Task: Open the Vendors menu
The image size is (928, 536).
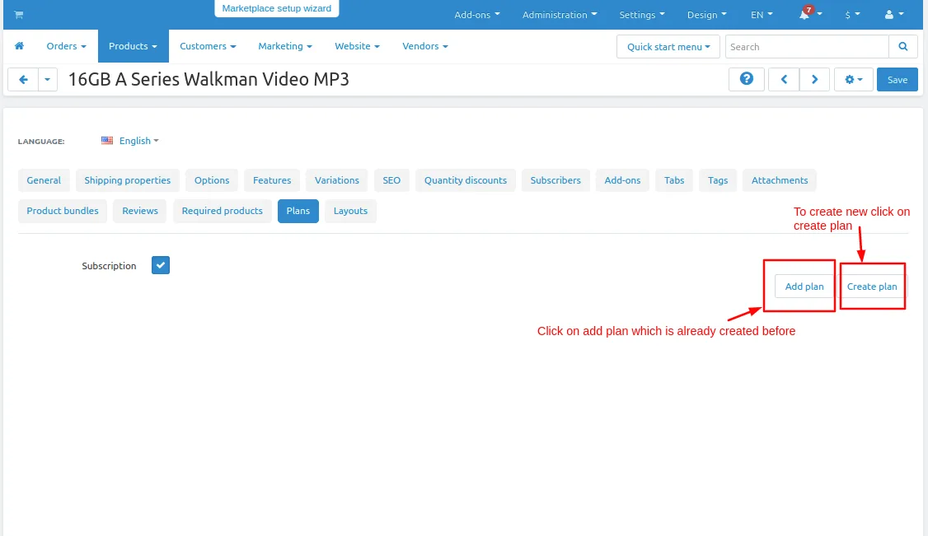Action: tap(425, 46)
